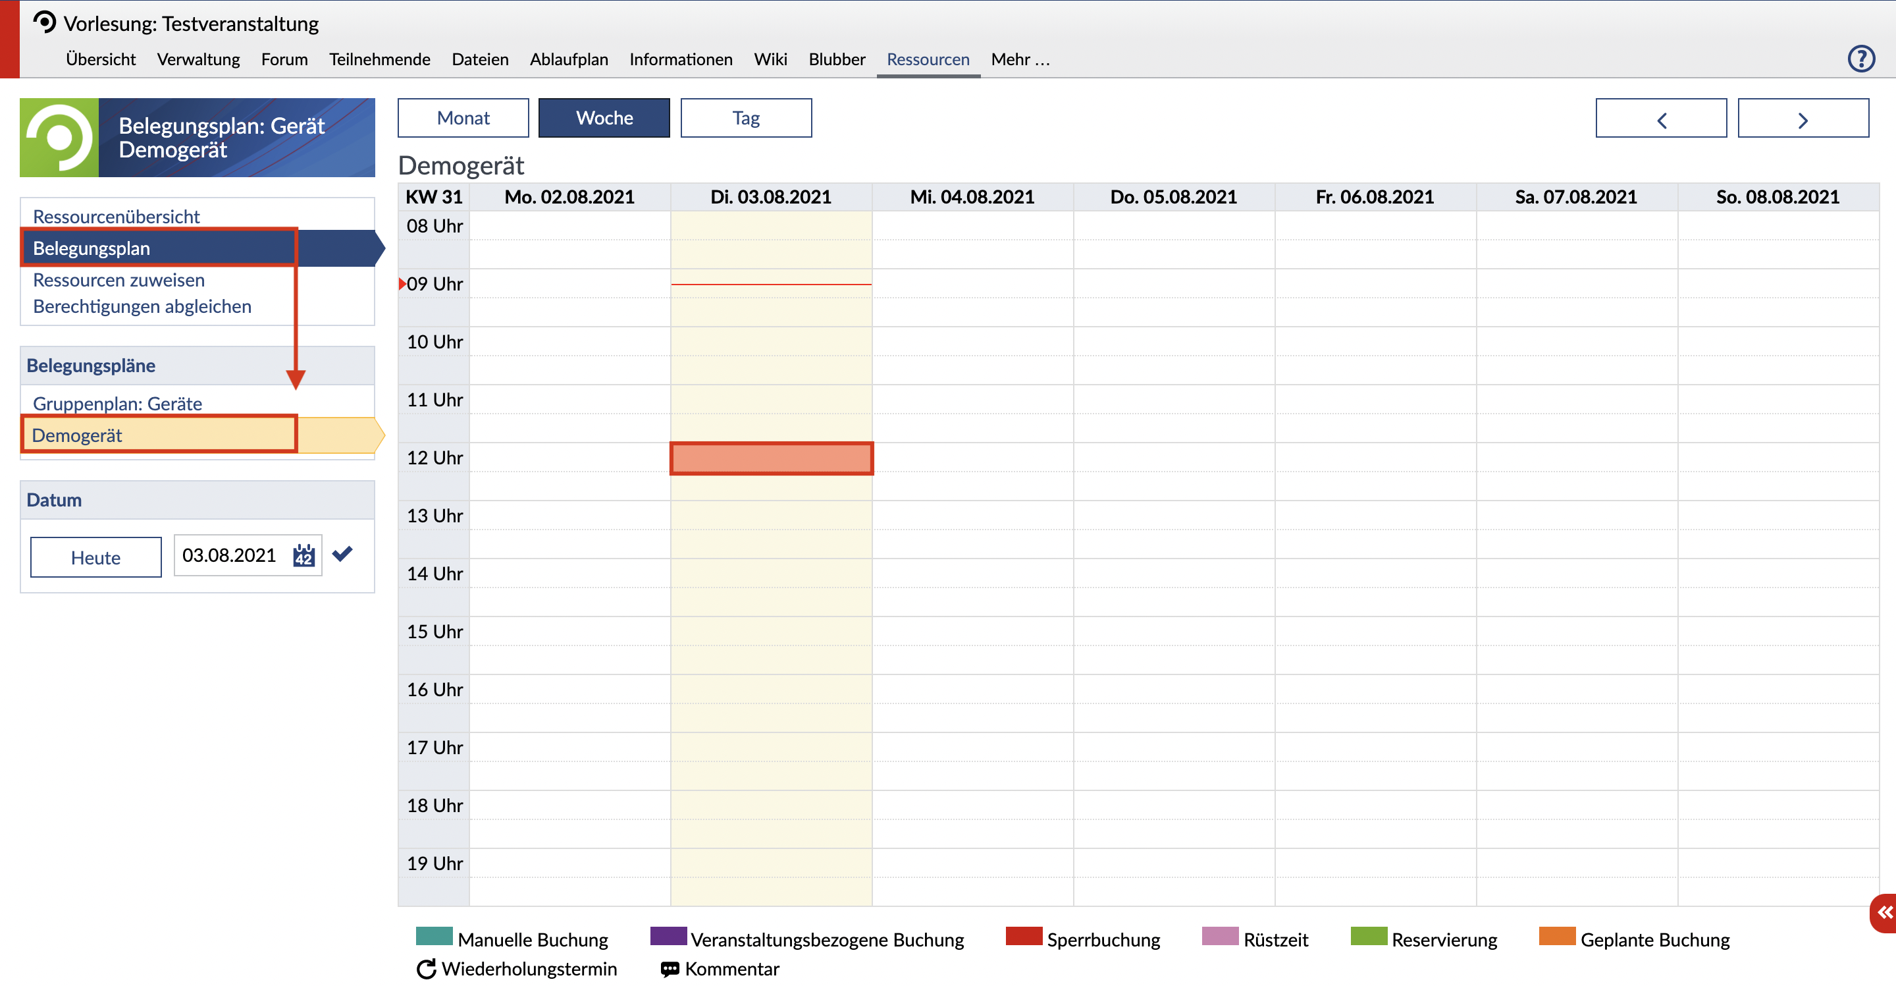Click the Belegungsplan green avatar image
Image resolution: width=1896 pixels, height=986 pixels.
tap(59, 138)
